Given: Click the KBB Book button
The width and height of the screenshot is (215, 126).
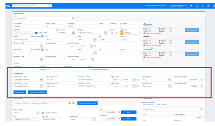Looking at the screenshot, I should pyautogui.click(x=129, y=112).
